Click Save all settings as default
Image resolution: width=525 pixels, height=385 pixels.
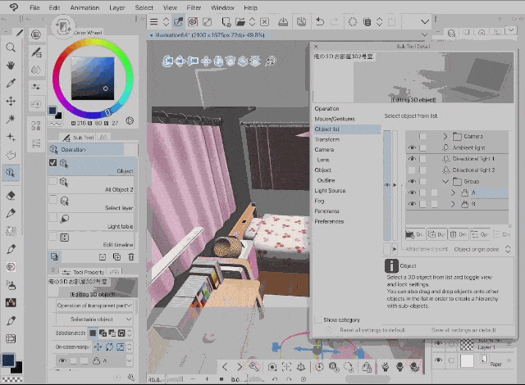click(x=463, y=330)
